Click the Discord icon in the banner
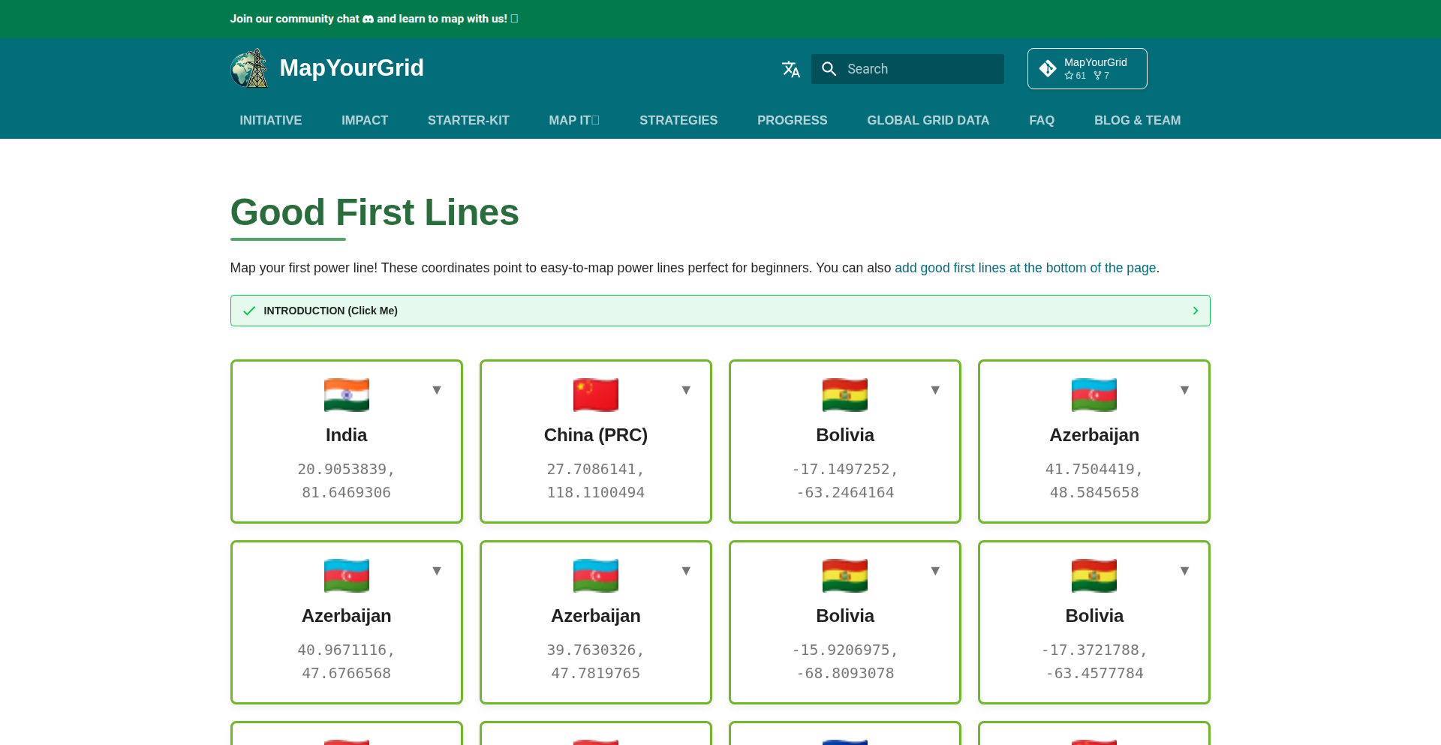Viewport: 1441px width, 745px height. point(368,19)
